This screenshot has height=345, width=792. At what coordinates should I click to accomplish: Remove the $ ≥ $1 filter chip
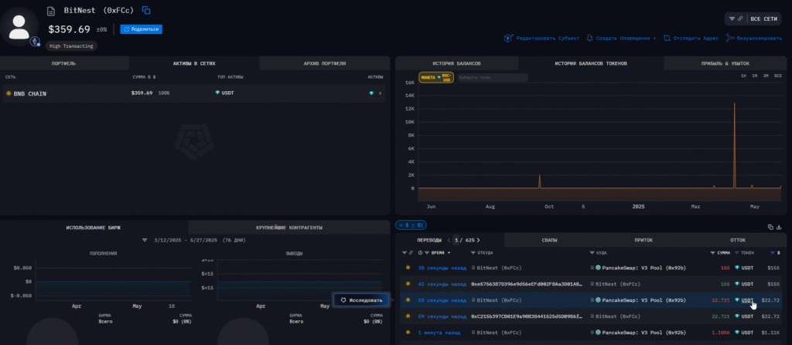(x=411, y=225)
